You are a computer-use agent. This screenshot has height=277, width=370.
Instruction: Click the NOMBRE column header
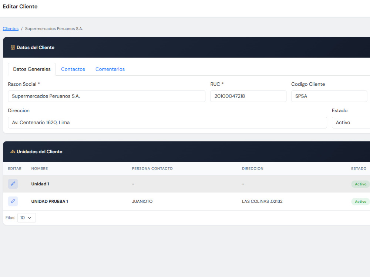point(40,168)
